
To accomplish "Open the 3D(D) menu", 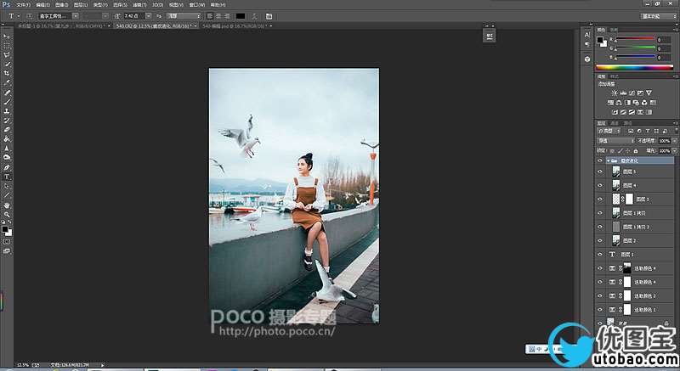I will [x=157, y=5].
